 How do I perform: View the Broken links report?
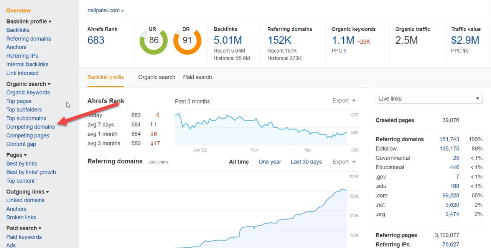(21, 217)
